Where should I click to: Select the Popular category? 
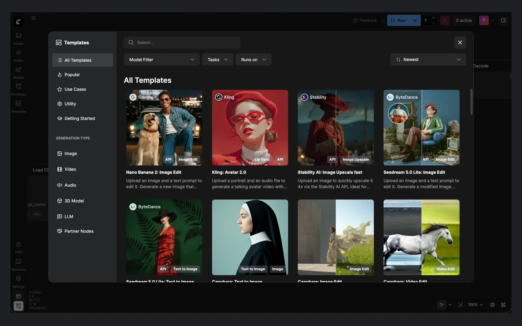[x=83, y=75]
